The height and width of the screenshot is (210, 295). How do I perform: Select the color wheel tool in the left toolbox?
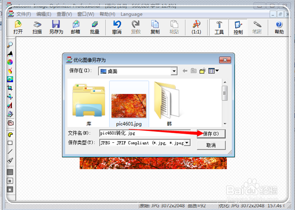(x=10, y=62)
